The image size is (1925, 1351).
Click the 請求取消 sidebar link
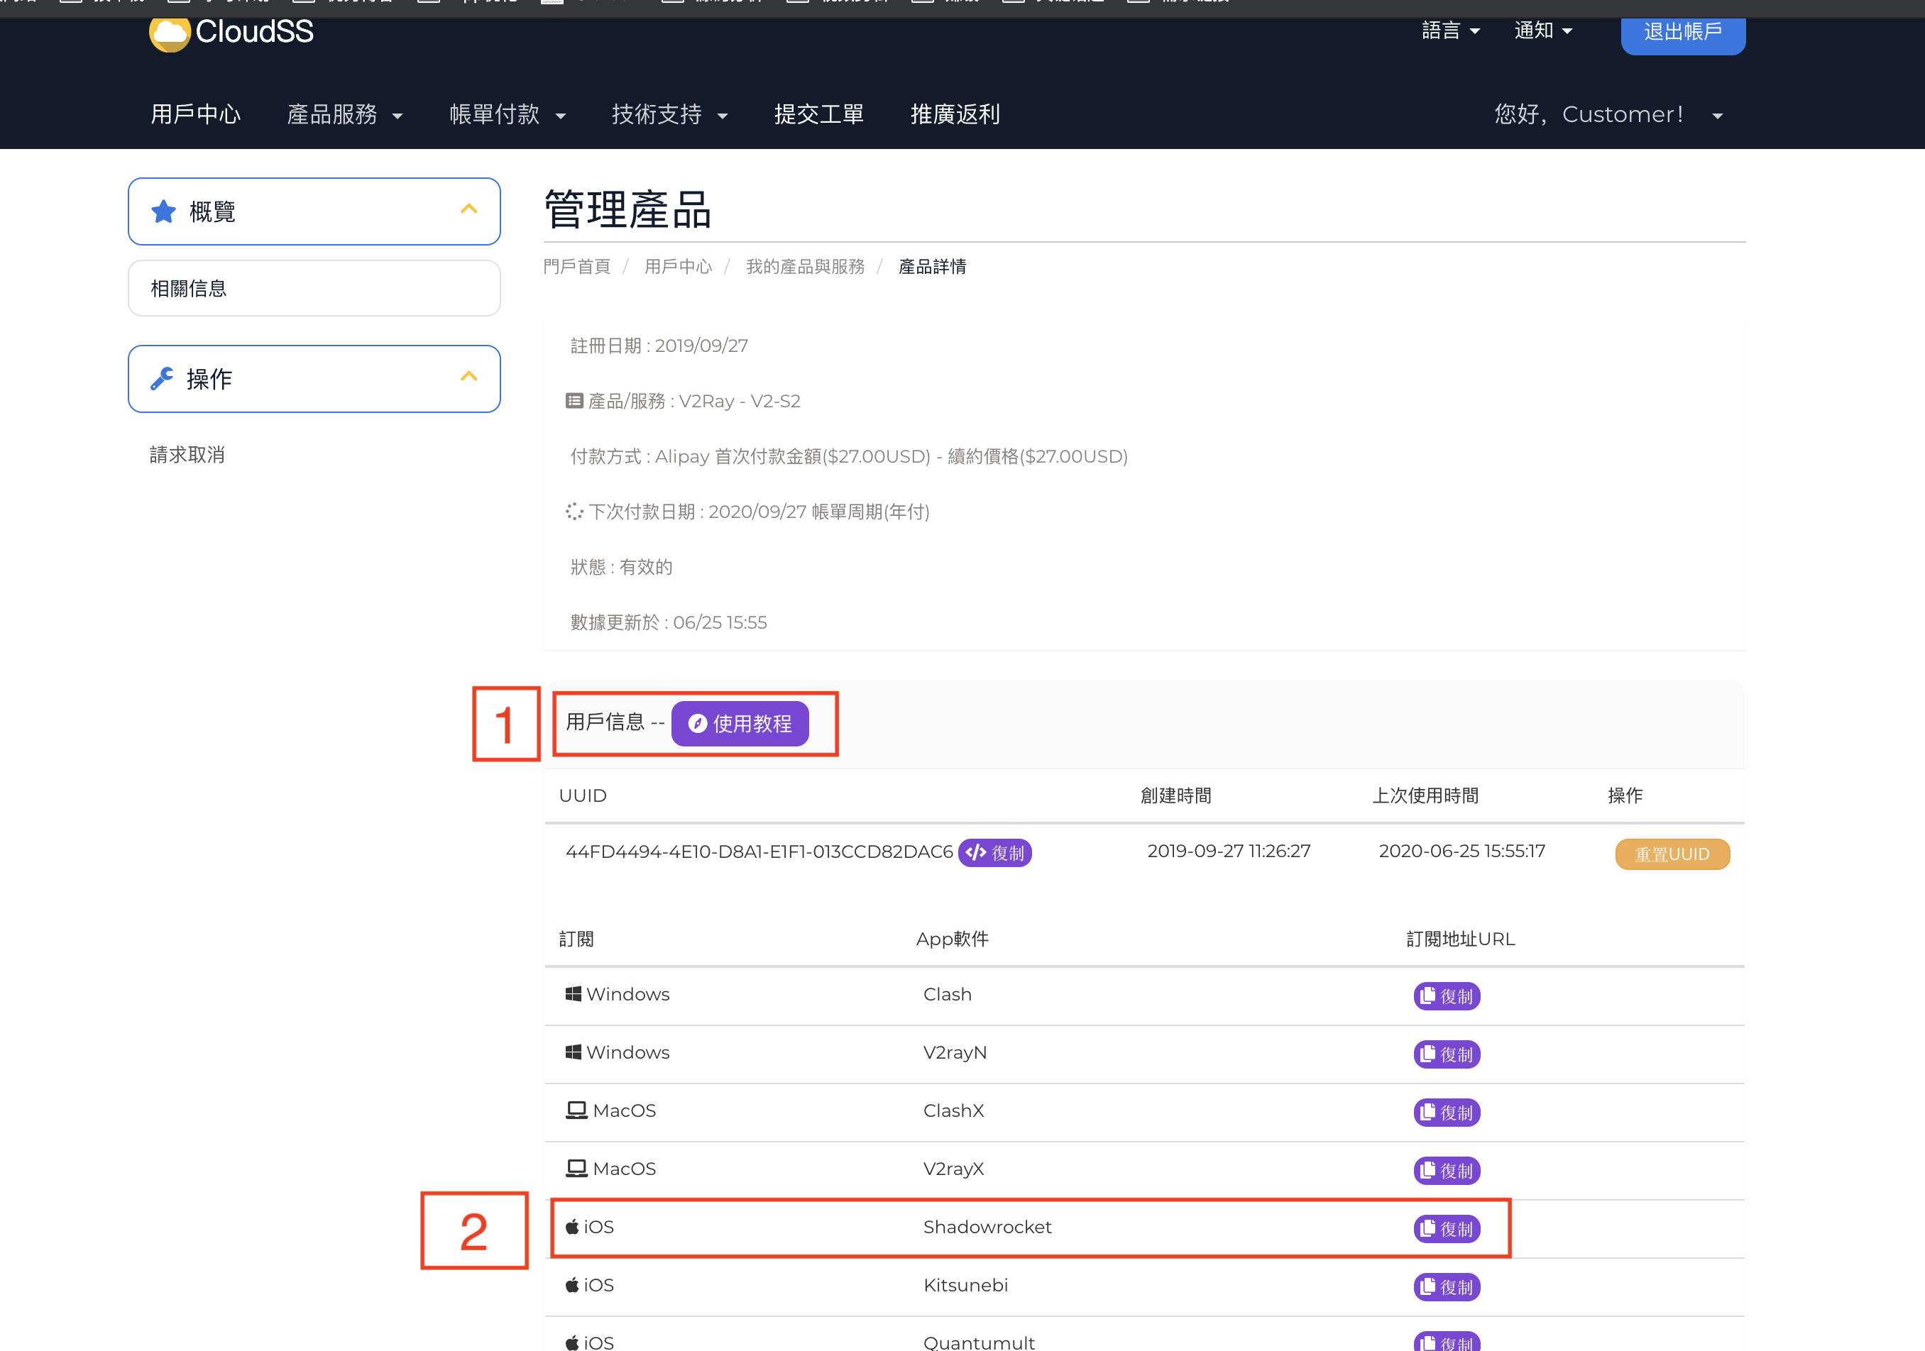pyautogui.click(x=187, y=455)
